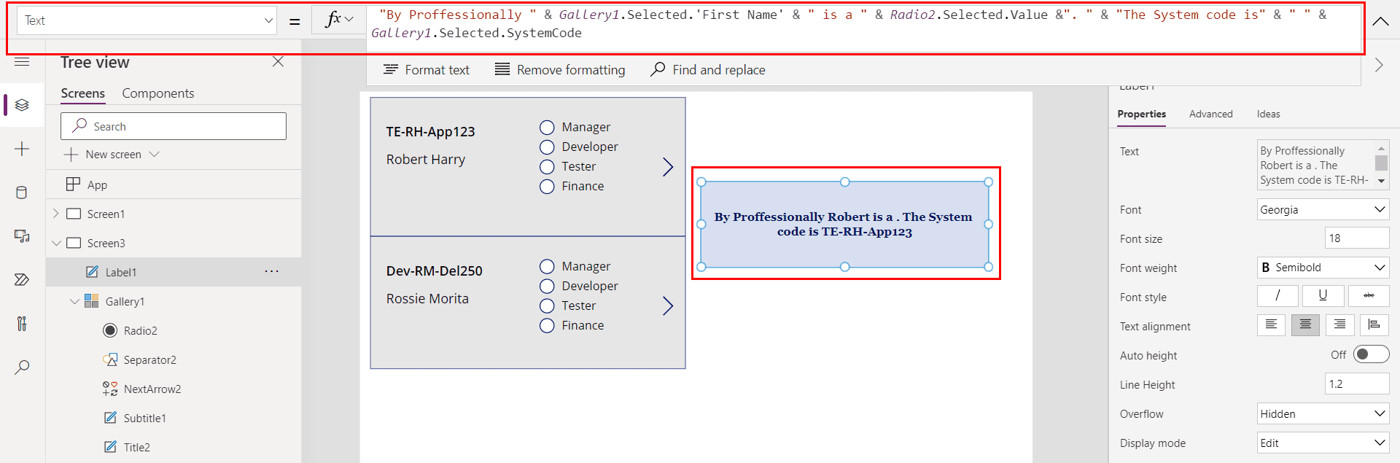Select App in tree view
This screenshot has width=1400, height=463.
click(x=174, y=184)
